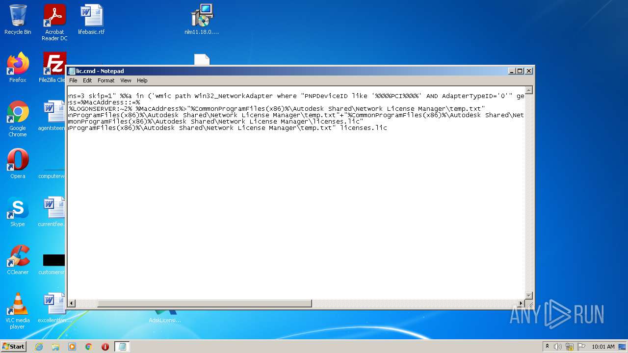The image size is (628, 353).
Task: Click Notepad horizontal scrollbar right arrow
Action: tap(521, 303)
